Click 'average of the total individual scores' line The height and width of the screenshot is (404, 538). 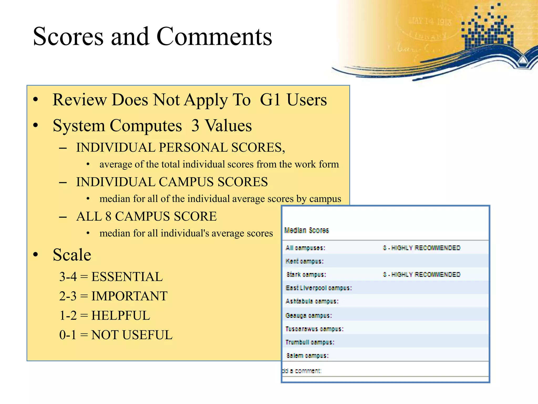pos(219,164)
